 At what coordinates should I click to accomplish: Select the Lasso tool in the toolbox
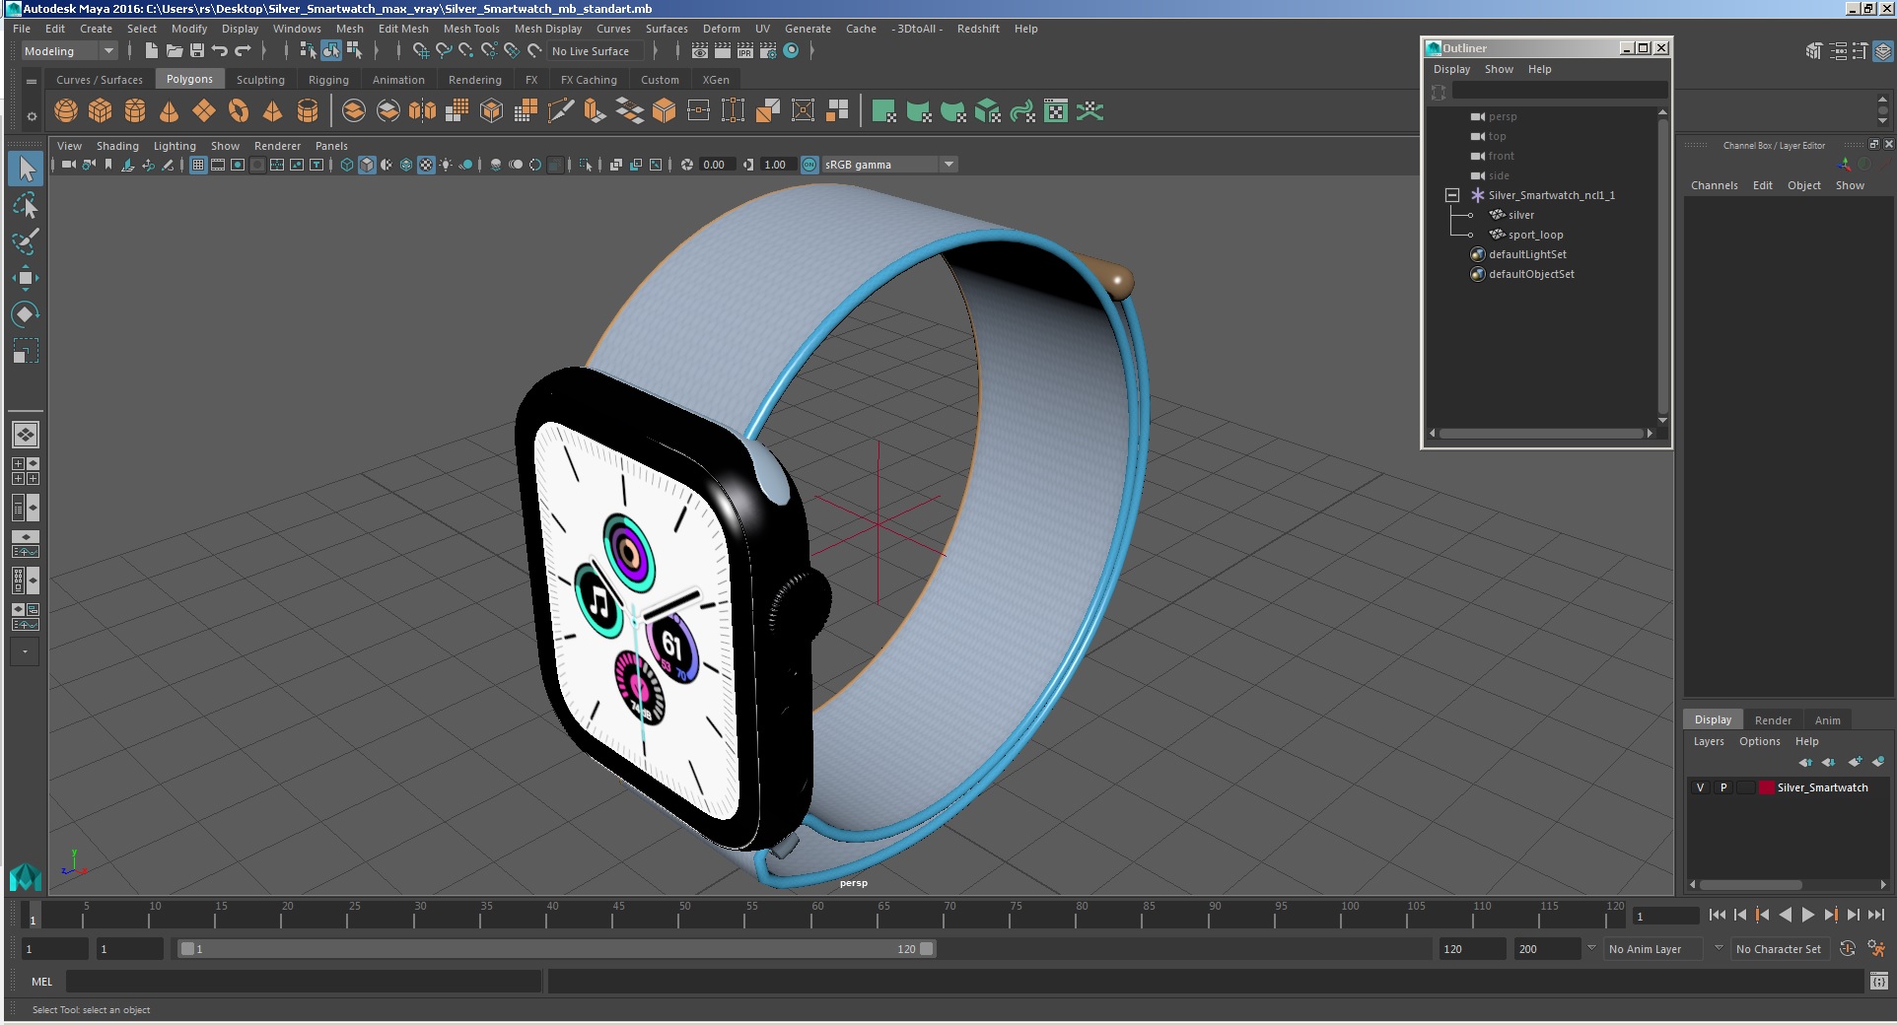(x=26, y=205)
